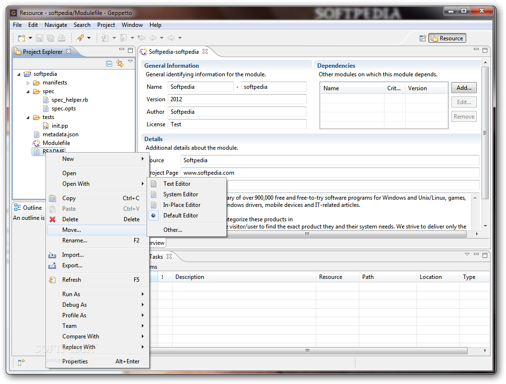
Task: Collapse the spec folder
Action: tap(28, 92)
